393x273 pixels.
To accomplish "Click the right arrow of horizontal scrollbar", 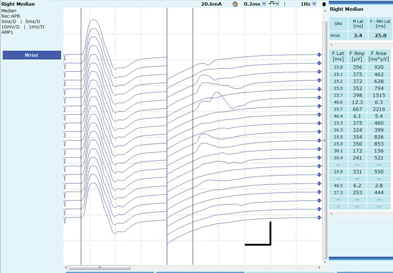I will pos(319,268).
